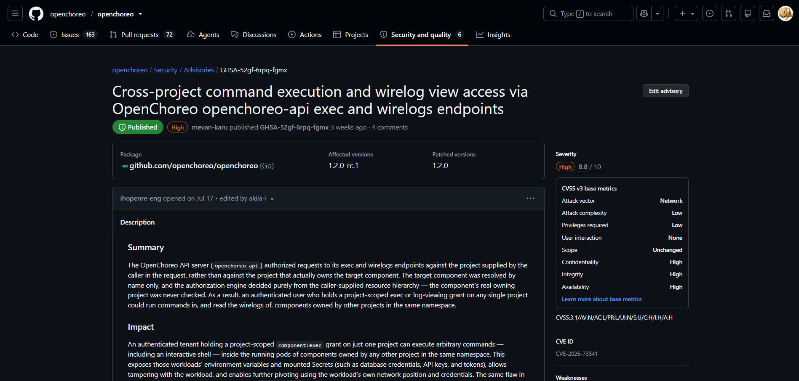Go to the Discussions tab

(254, 35)
